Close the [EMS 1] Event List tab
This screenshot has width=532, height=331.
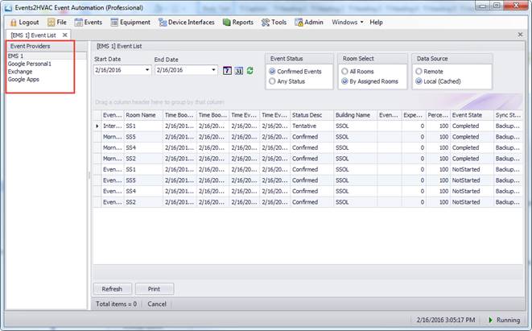point(65,35)
